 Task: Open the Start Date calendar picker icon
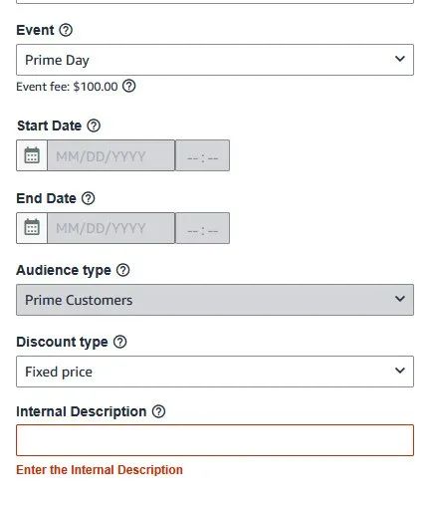pyautogui.click(x=32, y=155)
